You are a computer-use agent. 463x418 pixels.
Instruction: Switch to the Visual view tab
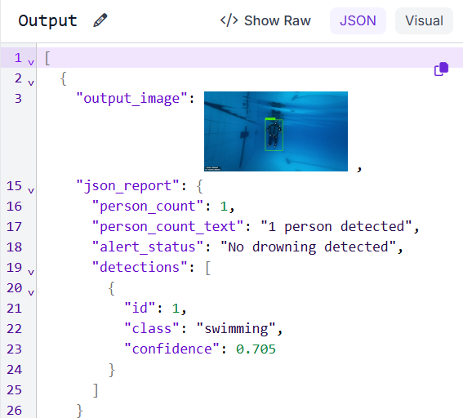(424, 20)
